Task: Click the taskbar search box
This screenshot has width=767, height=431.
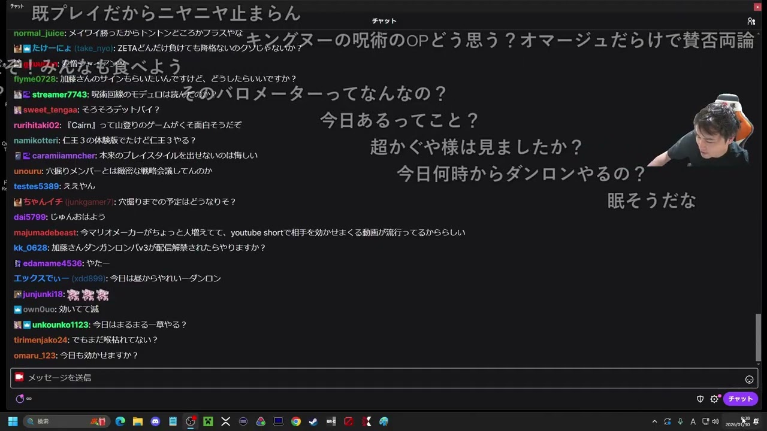Action: (66, 421)
